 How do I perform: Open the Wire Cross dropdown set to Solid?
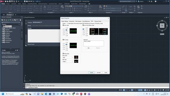click(x=68, y=58)
